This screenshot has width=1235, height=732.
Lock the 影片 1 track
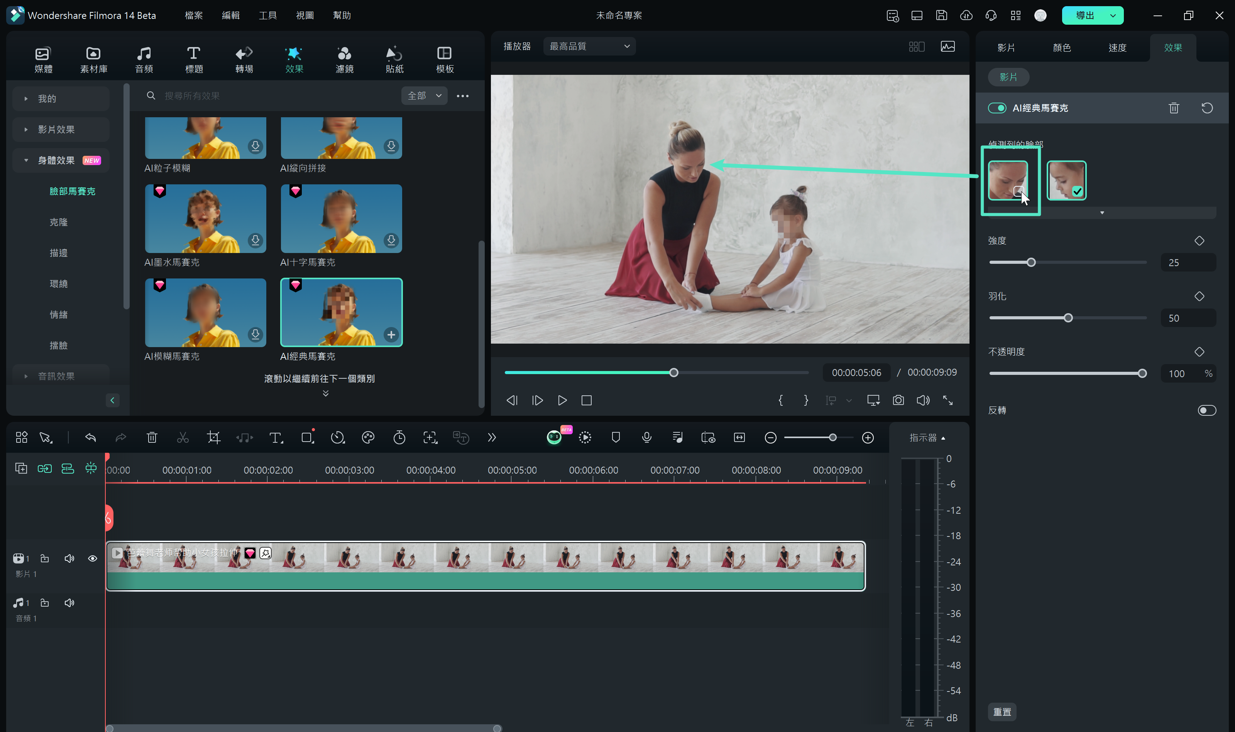coord(44,558)
